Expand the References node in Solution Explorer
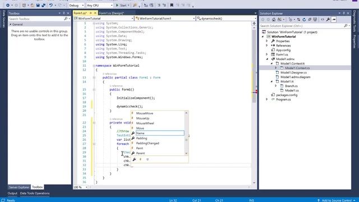 pyautogui.click(x=267, y=45)
